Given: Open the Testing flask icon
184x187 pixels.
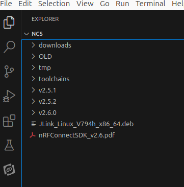Looking at the screenshot, I should (x=9, y=145).
